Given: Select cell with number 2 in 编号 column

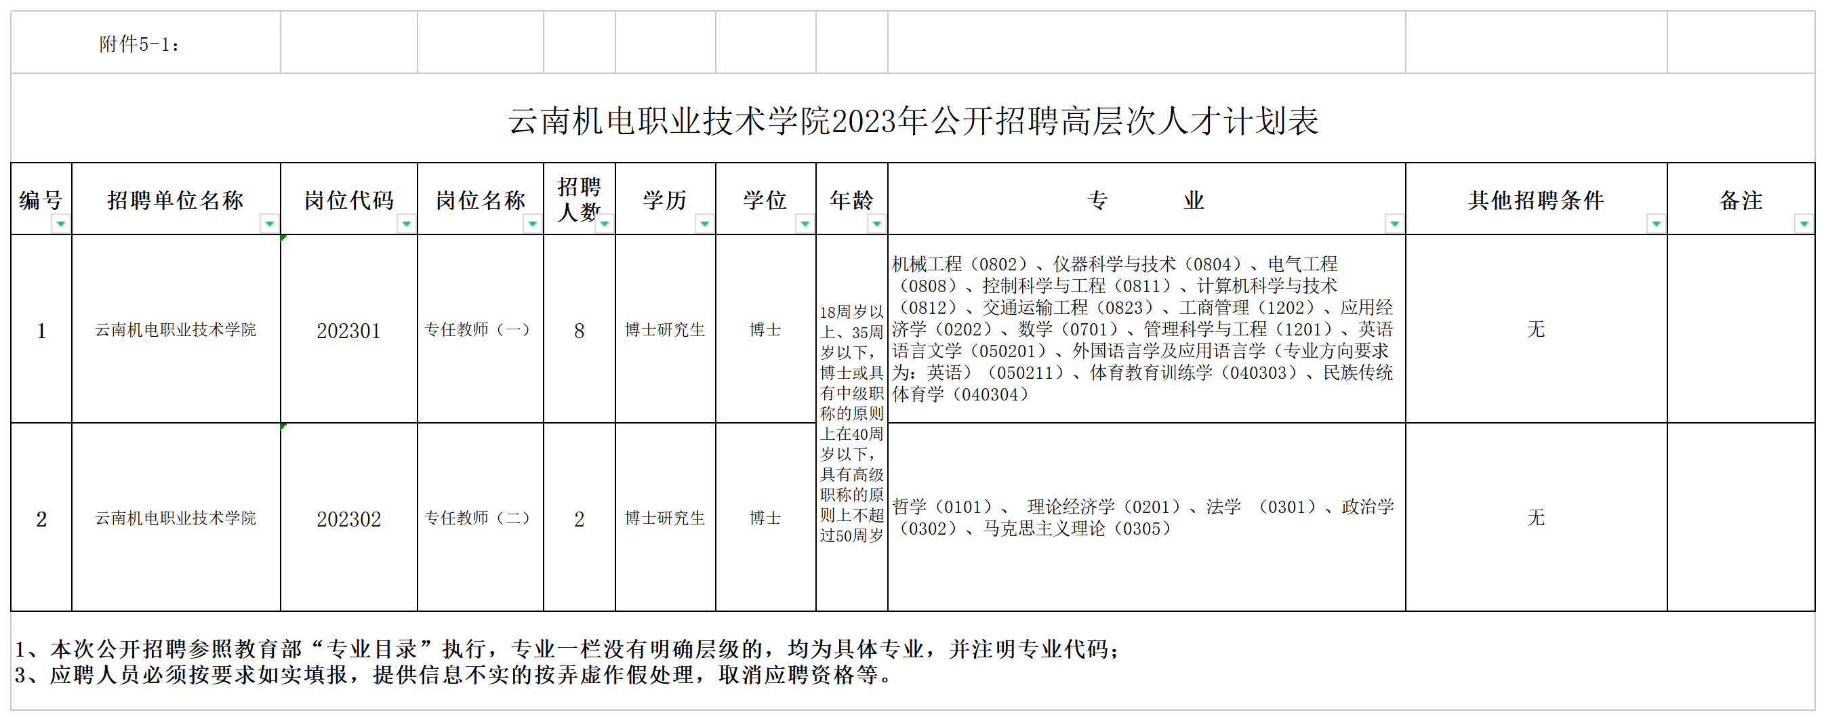Looking at the screenshot, I should [41, 518].
